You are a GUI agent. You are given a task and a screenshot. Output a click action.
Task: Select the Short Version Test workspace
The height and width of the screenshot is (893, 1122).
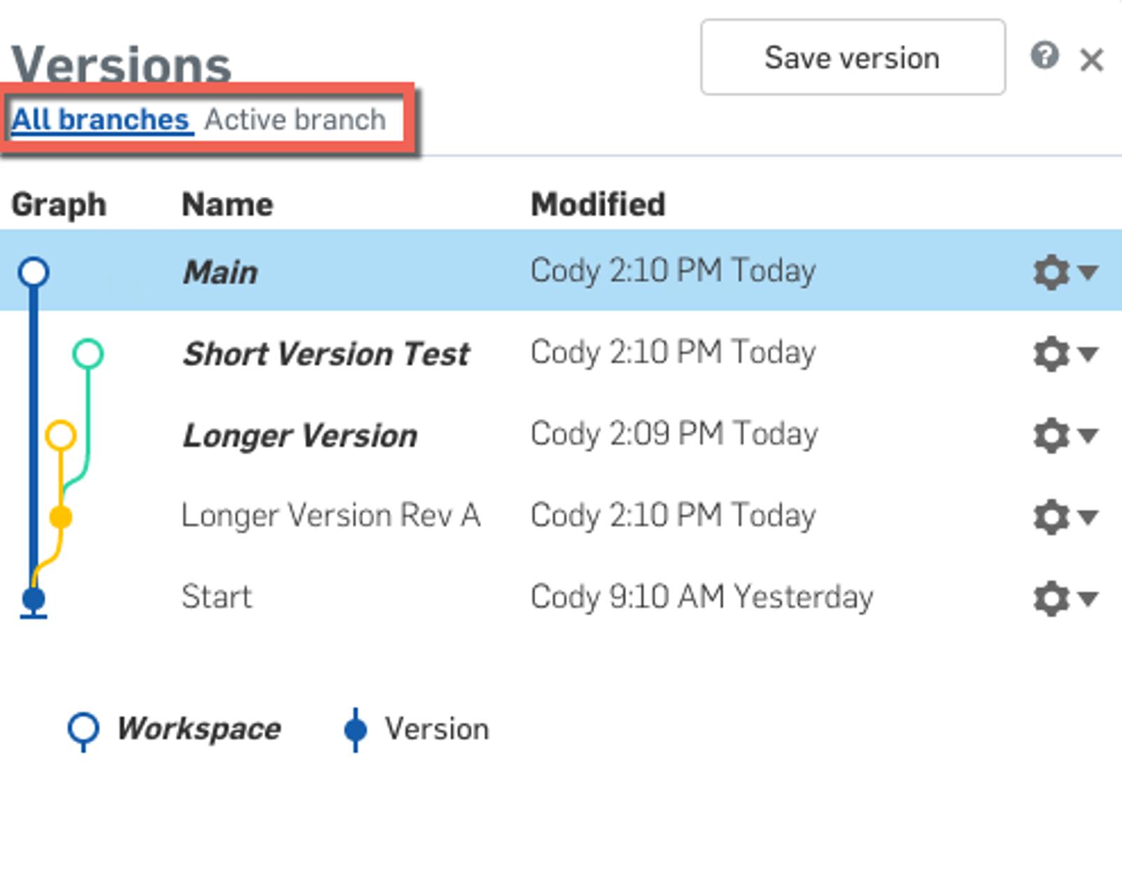[325, 354]
